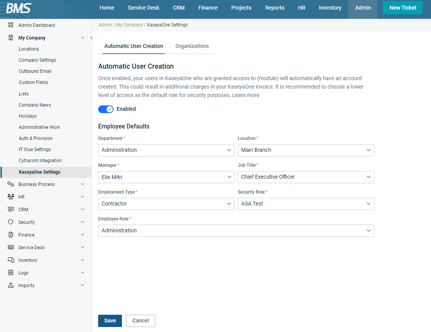
Task: Expand the Business Process section chevron
Action: tap(83, 184)
